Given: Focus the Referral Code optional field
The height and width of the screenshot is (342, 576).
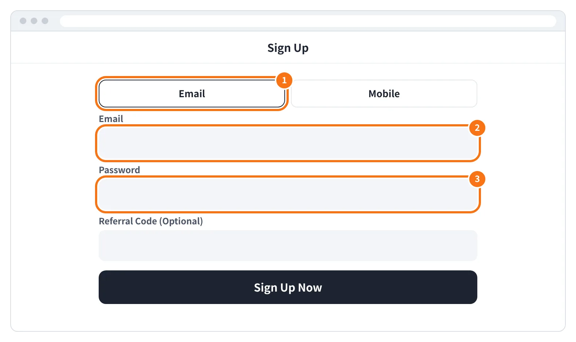Looking at the screenshot, I should 288,246.
